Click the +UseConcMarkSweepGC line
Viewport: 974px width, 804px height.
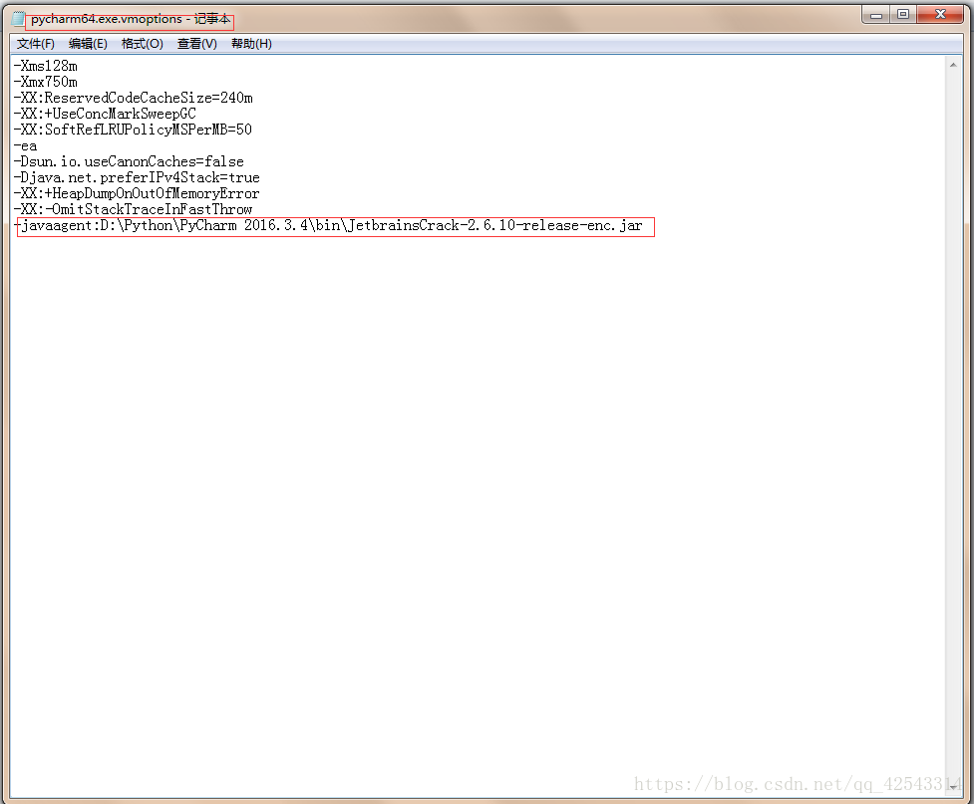(105, 114)
